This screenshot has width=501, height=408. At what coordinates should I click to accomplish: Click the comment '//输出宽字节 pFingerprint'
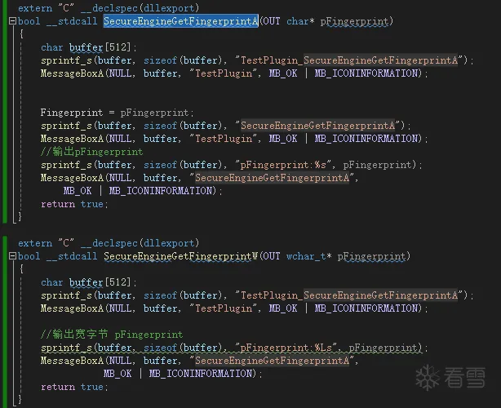click(112, 335)
